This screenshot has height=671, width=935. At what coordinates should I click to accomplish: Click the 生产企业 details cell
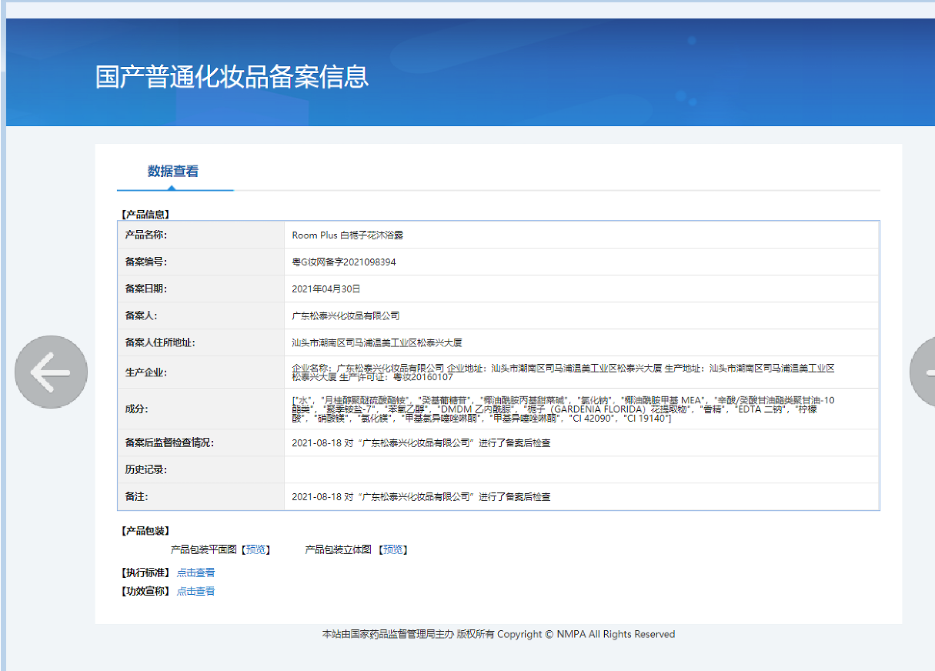[x=562, y=372]
